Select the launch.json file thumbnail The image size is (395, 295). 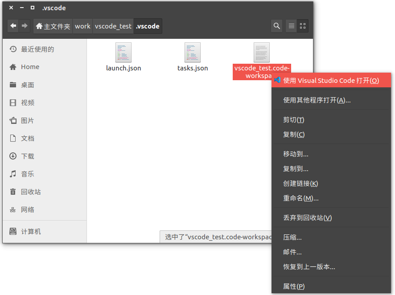[123, 52]
